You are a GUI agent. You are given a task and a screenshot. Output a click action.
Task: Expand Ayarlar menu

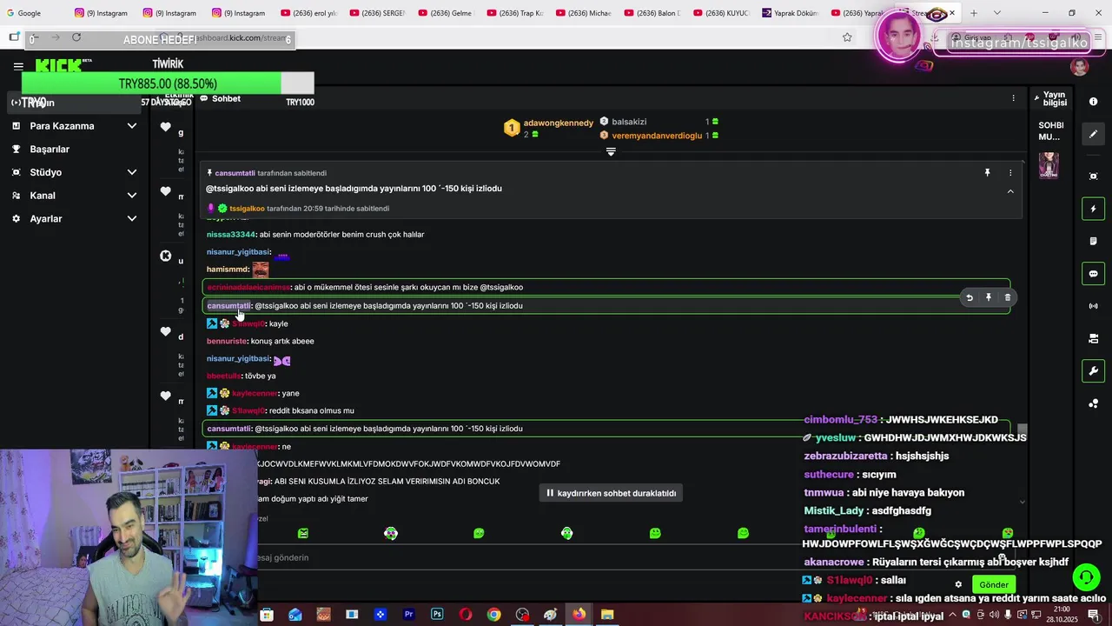[x=74, y=219]
